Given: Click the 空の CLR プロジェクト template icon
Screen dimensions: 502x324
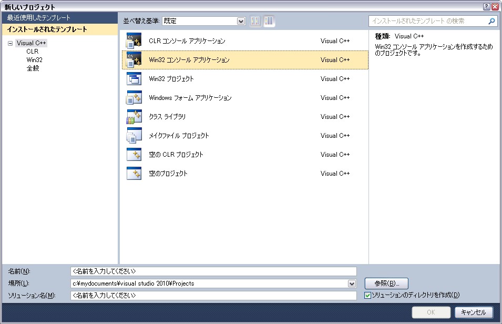Looking at the screenshot, I should pos(134,154).
